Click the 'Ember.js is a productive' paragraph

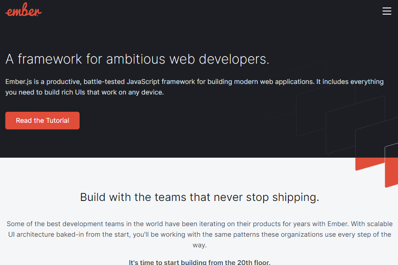click(x=194, y=87)
